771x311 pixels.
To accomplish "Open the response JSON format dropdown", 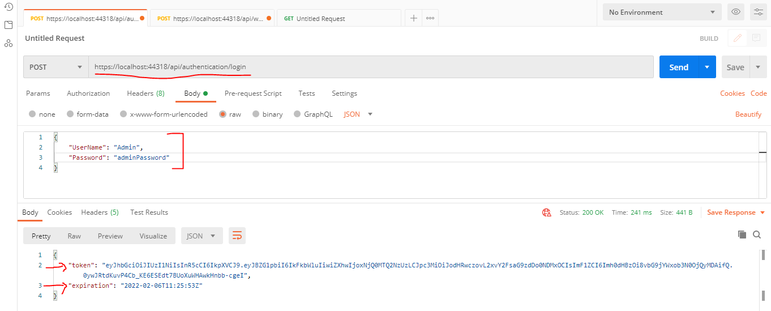I will point(202,236).
